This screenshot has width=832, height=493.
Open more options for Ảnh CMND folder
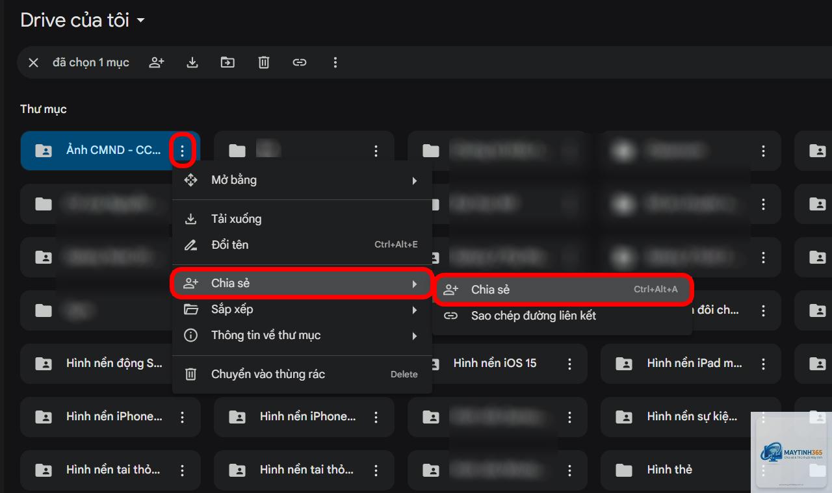coord(183,151)
